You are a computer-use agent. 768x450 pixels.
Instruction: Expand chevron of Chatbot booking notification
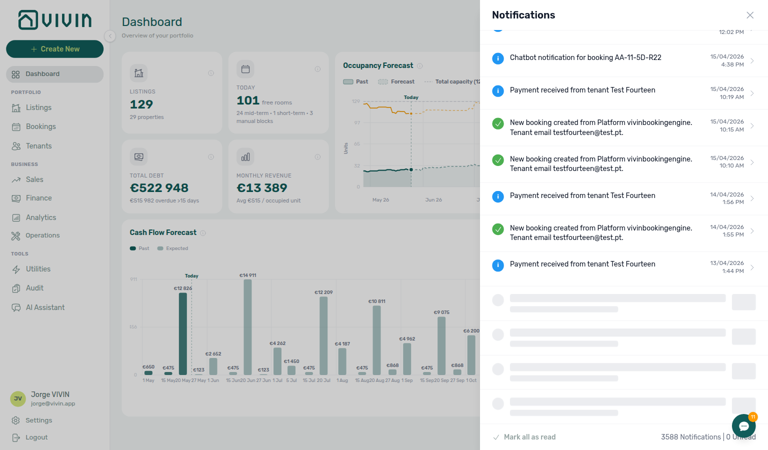(752, 60)
